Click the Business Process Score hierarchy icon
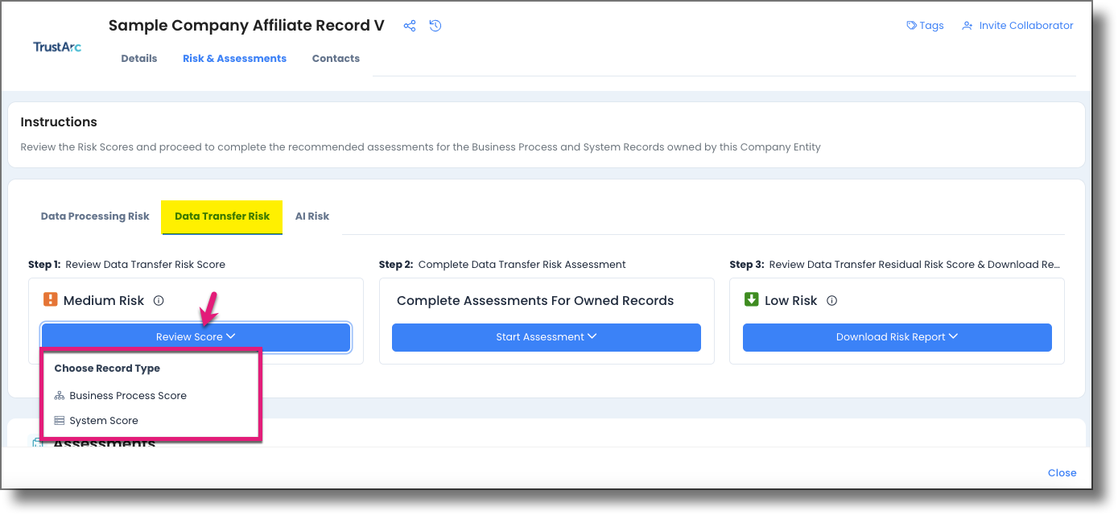This screenshot has width=1118, height=515. point(60,396)
